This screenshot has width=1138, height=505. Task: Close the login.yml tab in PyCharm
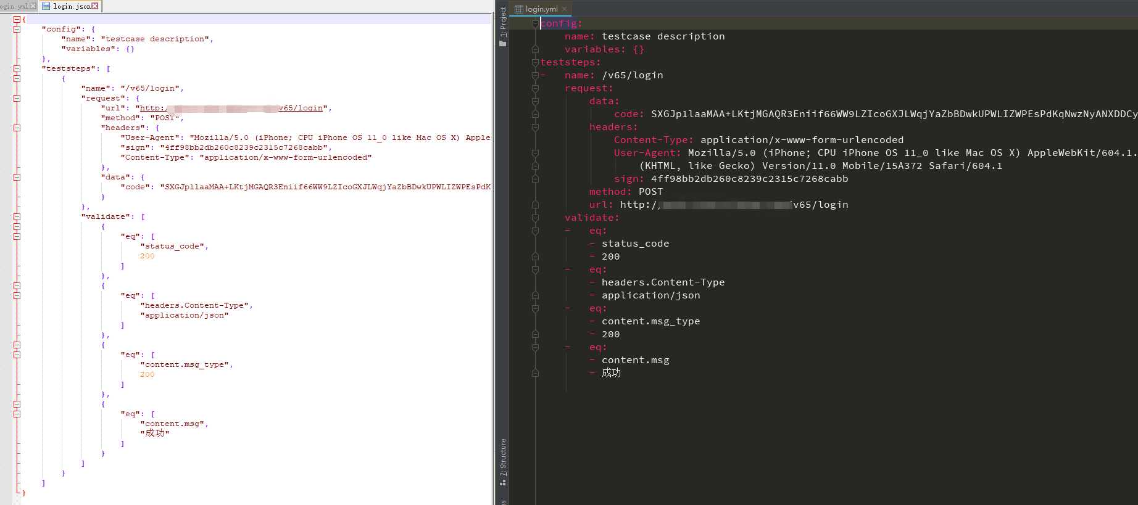click(564, 9)
